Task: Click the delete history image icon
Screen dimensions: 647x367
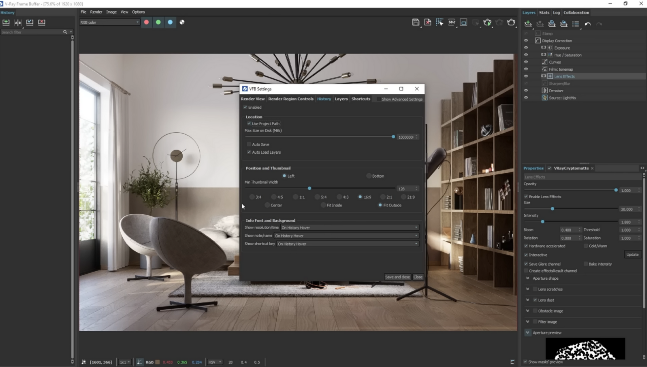Action: [x=41, y=22]
